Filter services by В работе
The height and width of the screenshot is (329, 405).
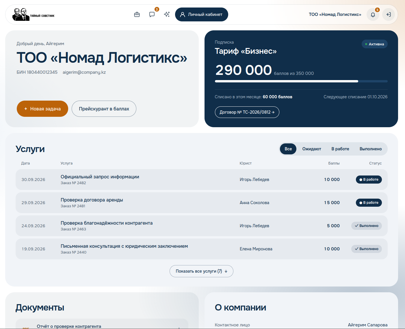click(x=340, y=149)
